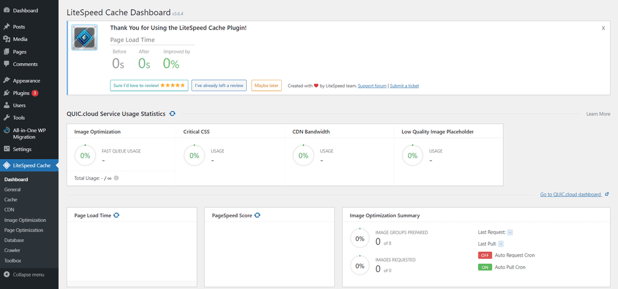Click the Page Load Time refresh icon
The height and width of the screenshot is (289, 618).
pos(116,215)
